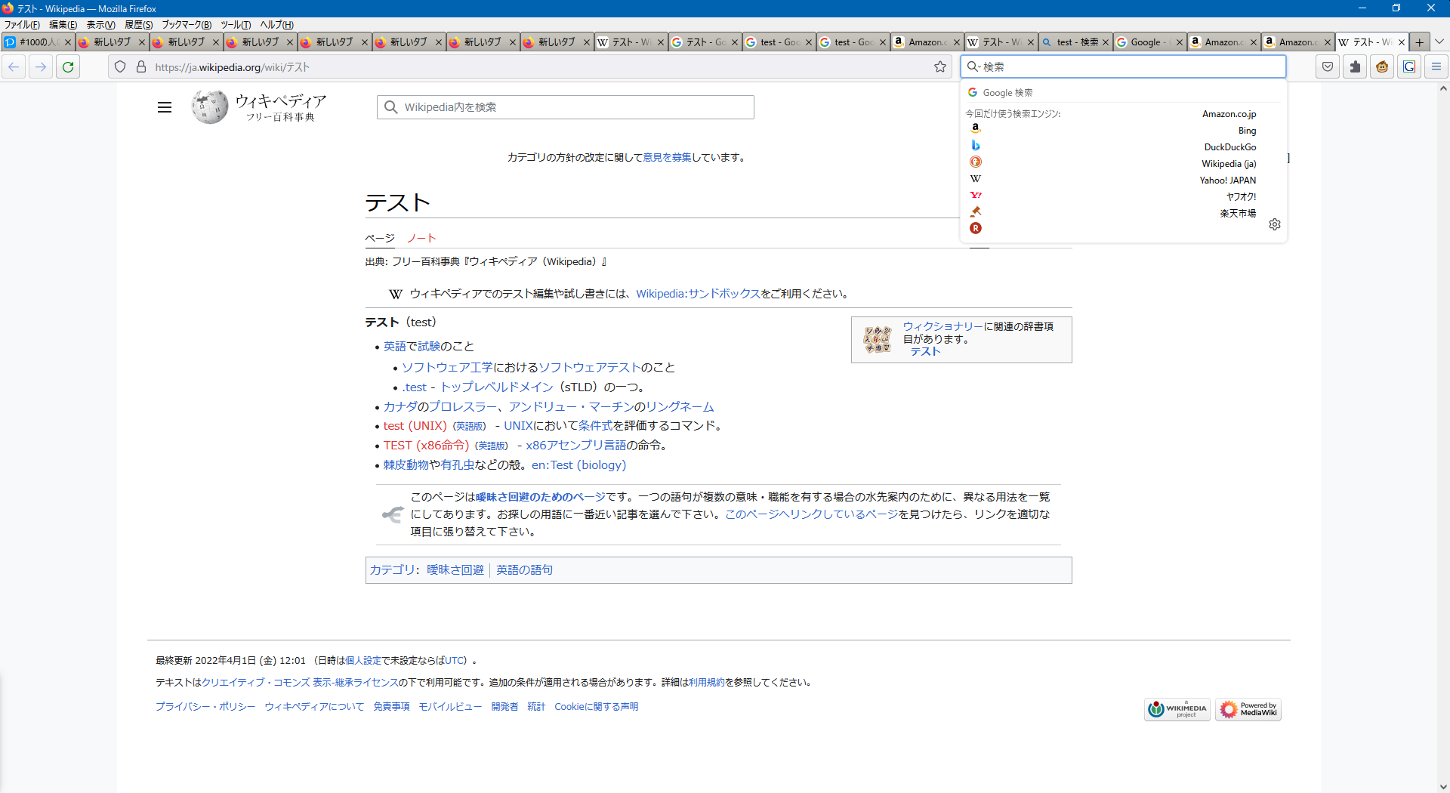
Task: Toggle the bookmark star for this page
Action: click(x=940, y=66)
